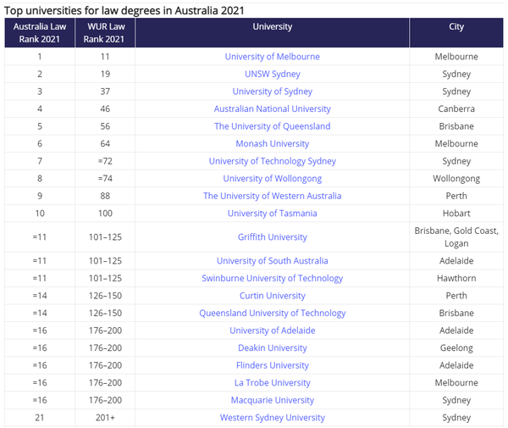Open the University of Tasmania link
The height and width of the screenshot is (428, 508).
click(x=272, y=214)
